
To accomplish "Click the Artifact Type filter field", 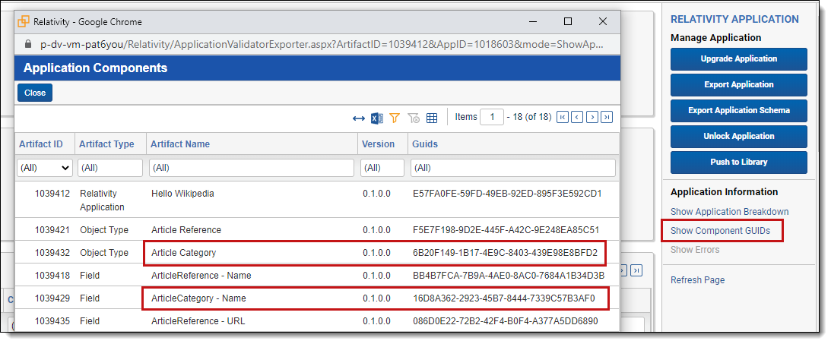I will tap(110, 168).
